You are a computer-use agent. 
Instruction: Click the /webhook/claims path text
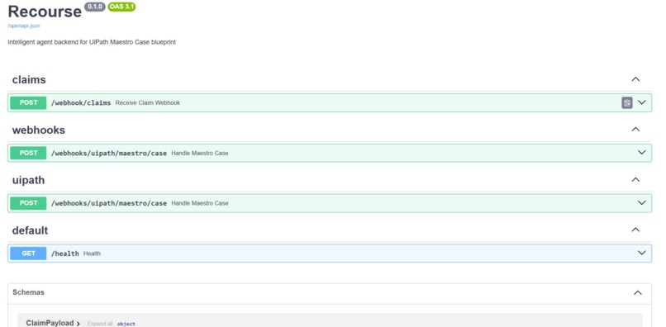tap(81, 102)
